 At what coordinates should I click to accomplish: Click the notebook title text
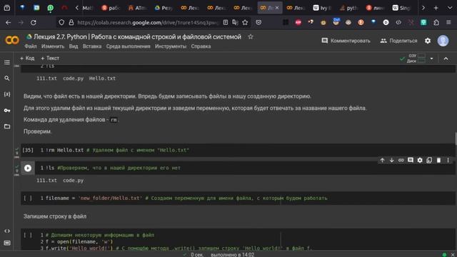coord(137,36)
